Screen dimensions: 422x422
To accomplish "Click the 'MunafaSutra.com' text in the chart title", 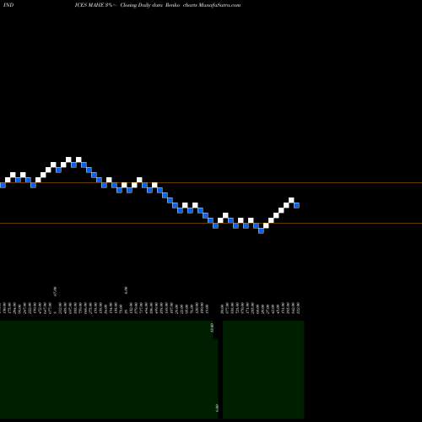I will (219, 5).
